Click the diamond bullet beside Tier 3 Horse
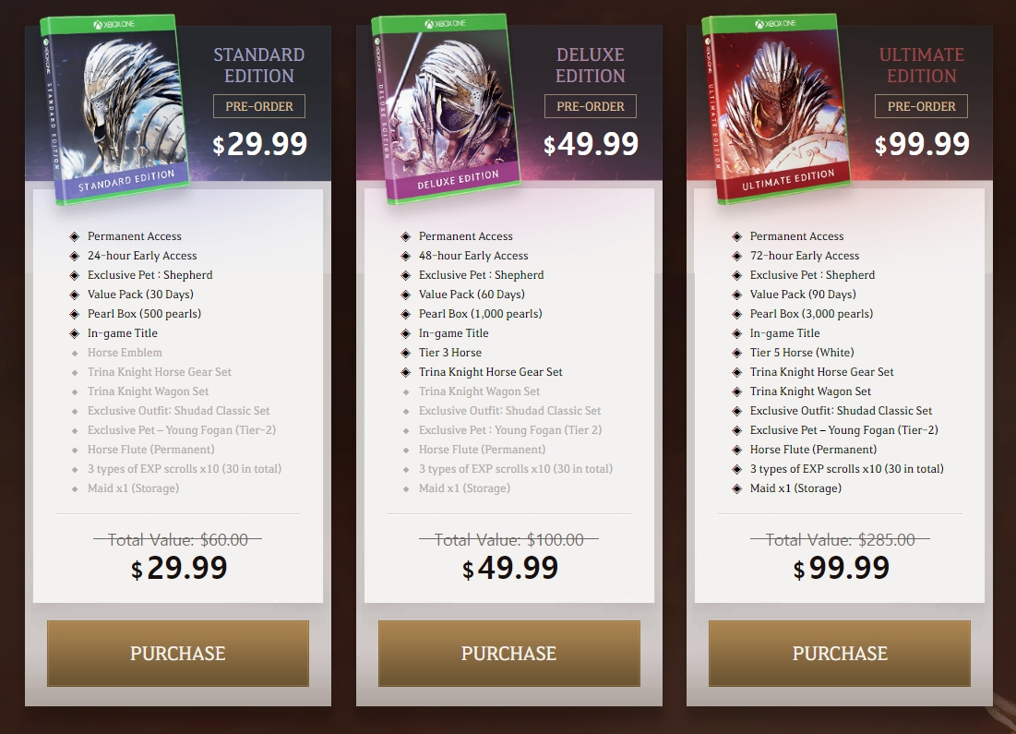 (406, 354)
